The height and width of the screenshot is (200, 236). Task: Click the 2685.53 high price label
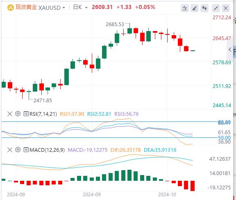coord(115,25)
